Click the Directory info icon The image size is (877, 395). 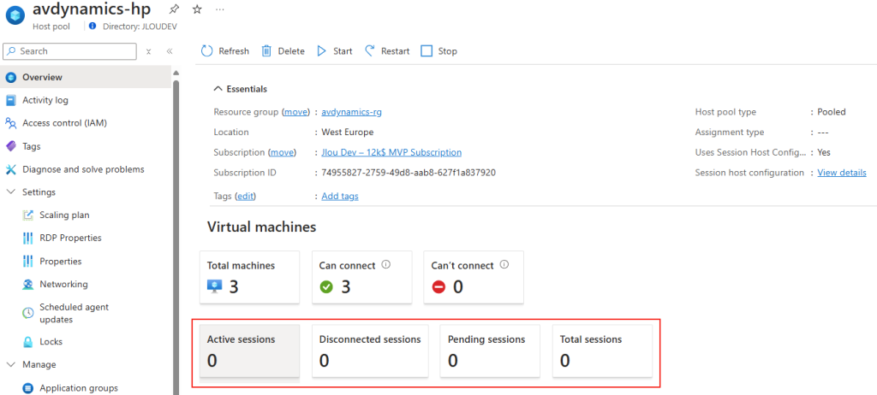92,26
